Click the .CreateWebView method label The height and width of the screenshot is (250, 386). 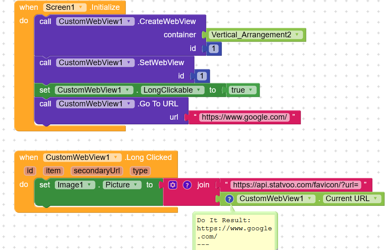point(167,21)
